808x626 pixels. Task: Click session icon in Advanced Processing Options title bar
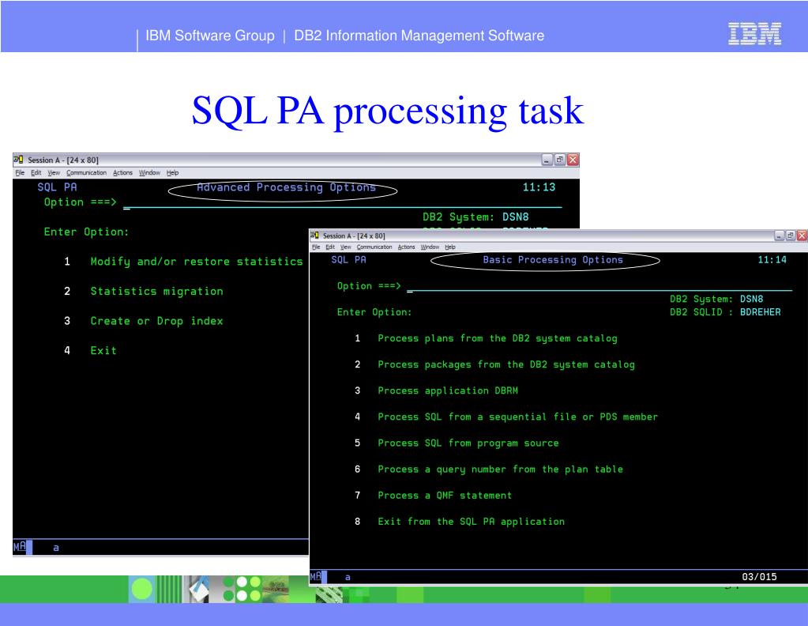tap(18, 160)
